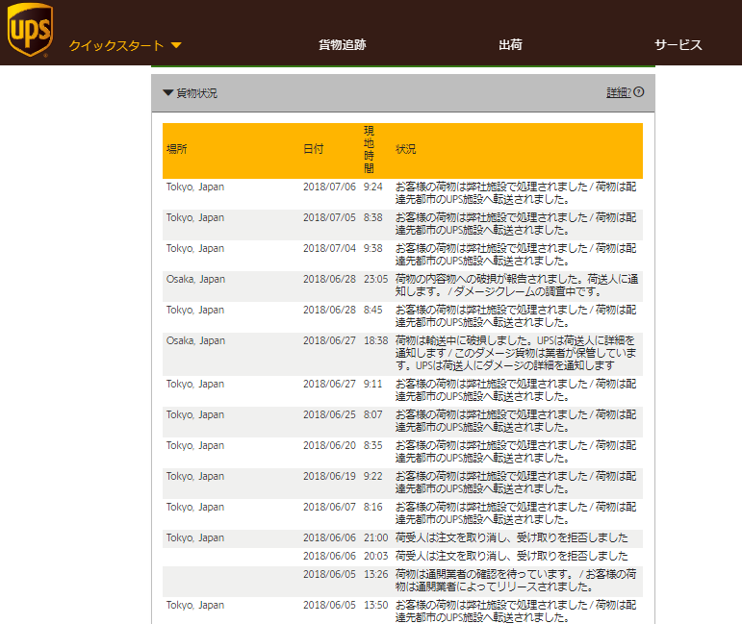This screenshot has width=742, height=624.
Task: Select the time 8:16
Action: 372,507
